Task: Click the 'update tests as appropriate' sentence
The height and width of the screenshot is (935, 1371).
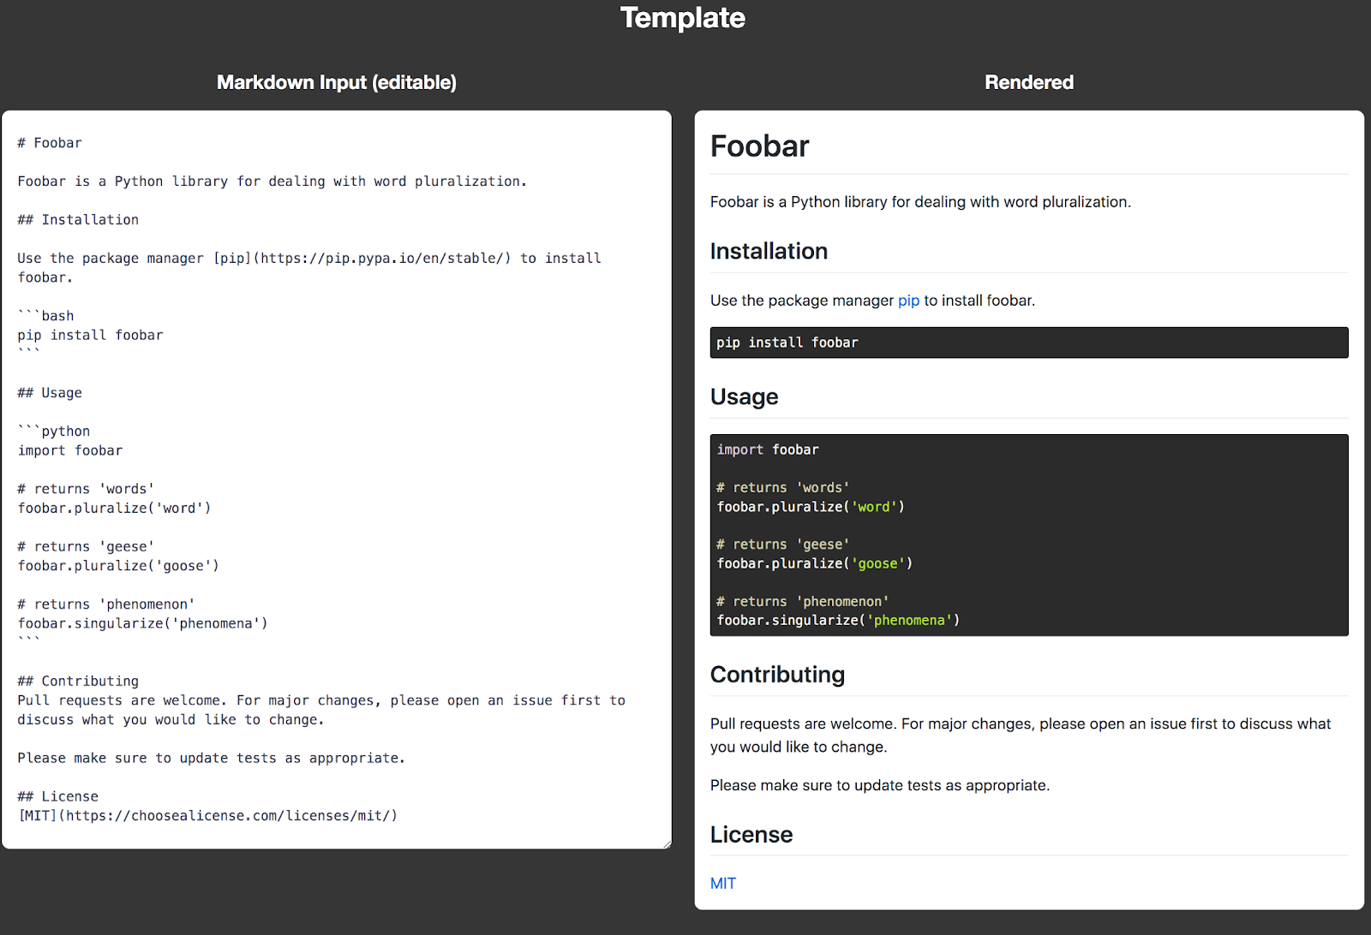Action: pos(879,784)
